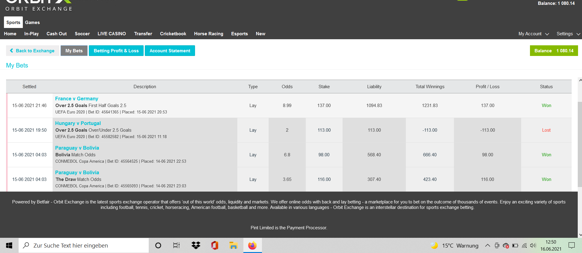Open the Esports section

239,34
